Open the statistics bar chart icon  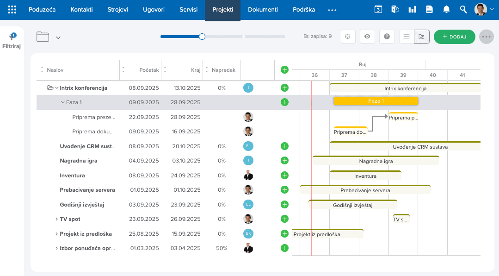(413, 10)
